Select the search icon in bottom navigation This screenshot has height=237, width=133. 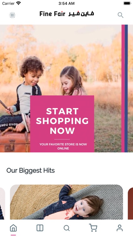tap(66, 228)
